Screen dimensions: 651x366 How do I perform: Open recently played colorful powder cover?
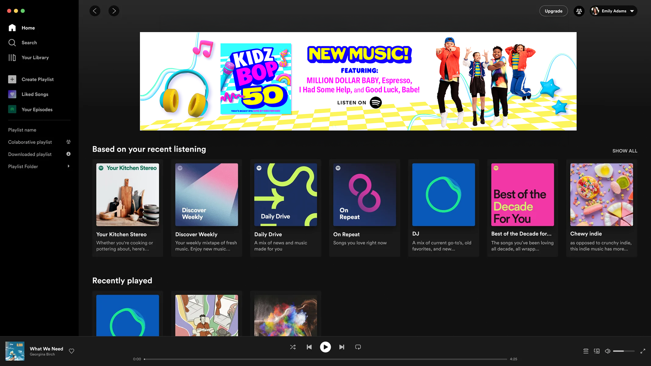coord(285,315)
